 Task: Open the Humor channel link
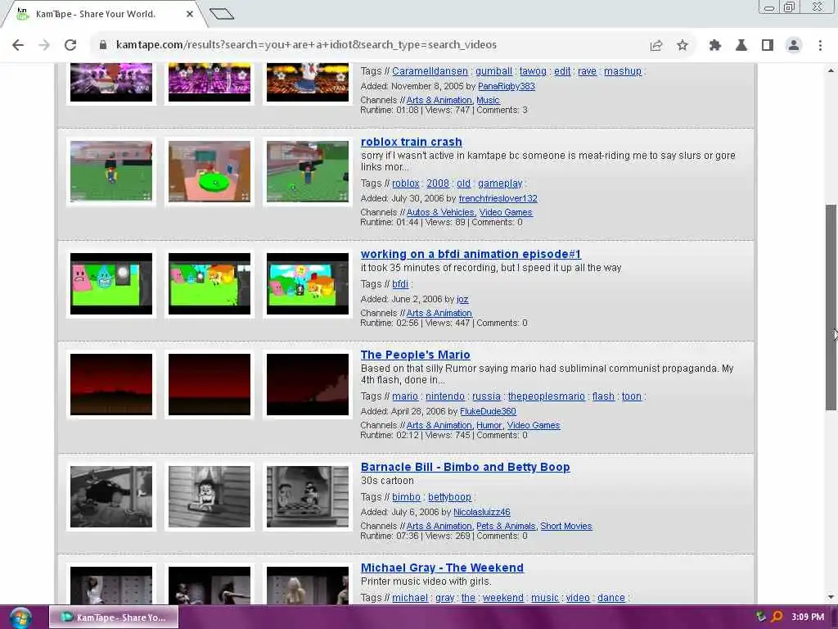[x=489, y=425]
